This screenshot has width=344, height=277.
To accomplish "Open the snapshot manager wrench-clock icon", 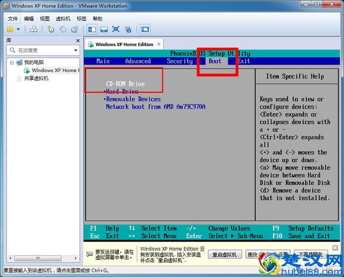I will 75,29.
